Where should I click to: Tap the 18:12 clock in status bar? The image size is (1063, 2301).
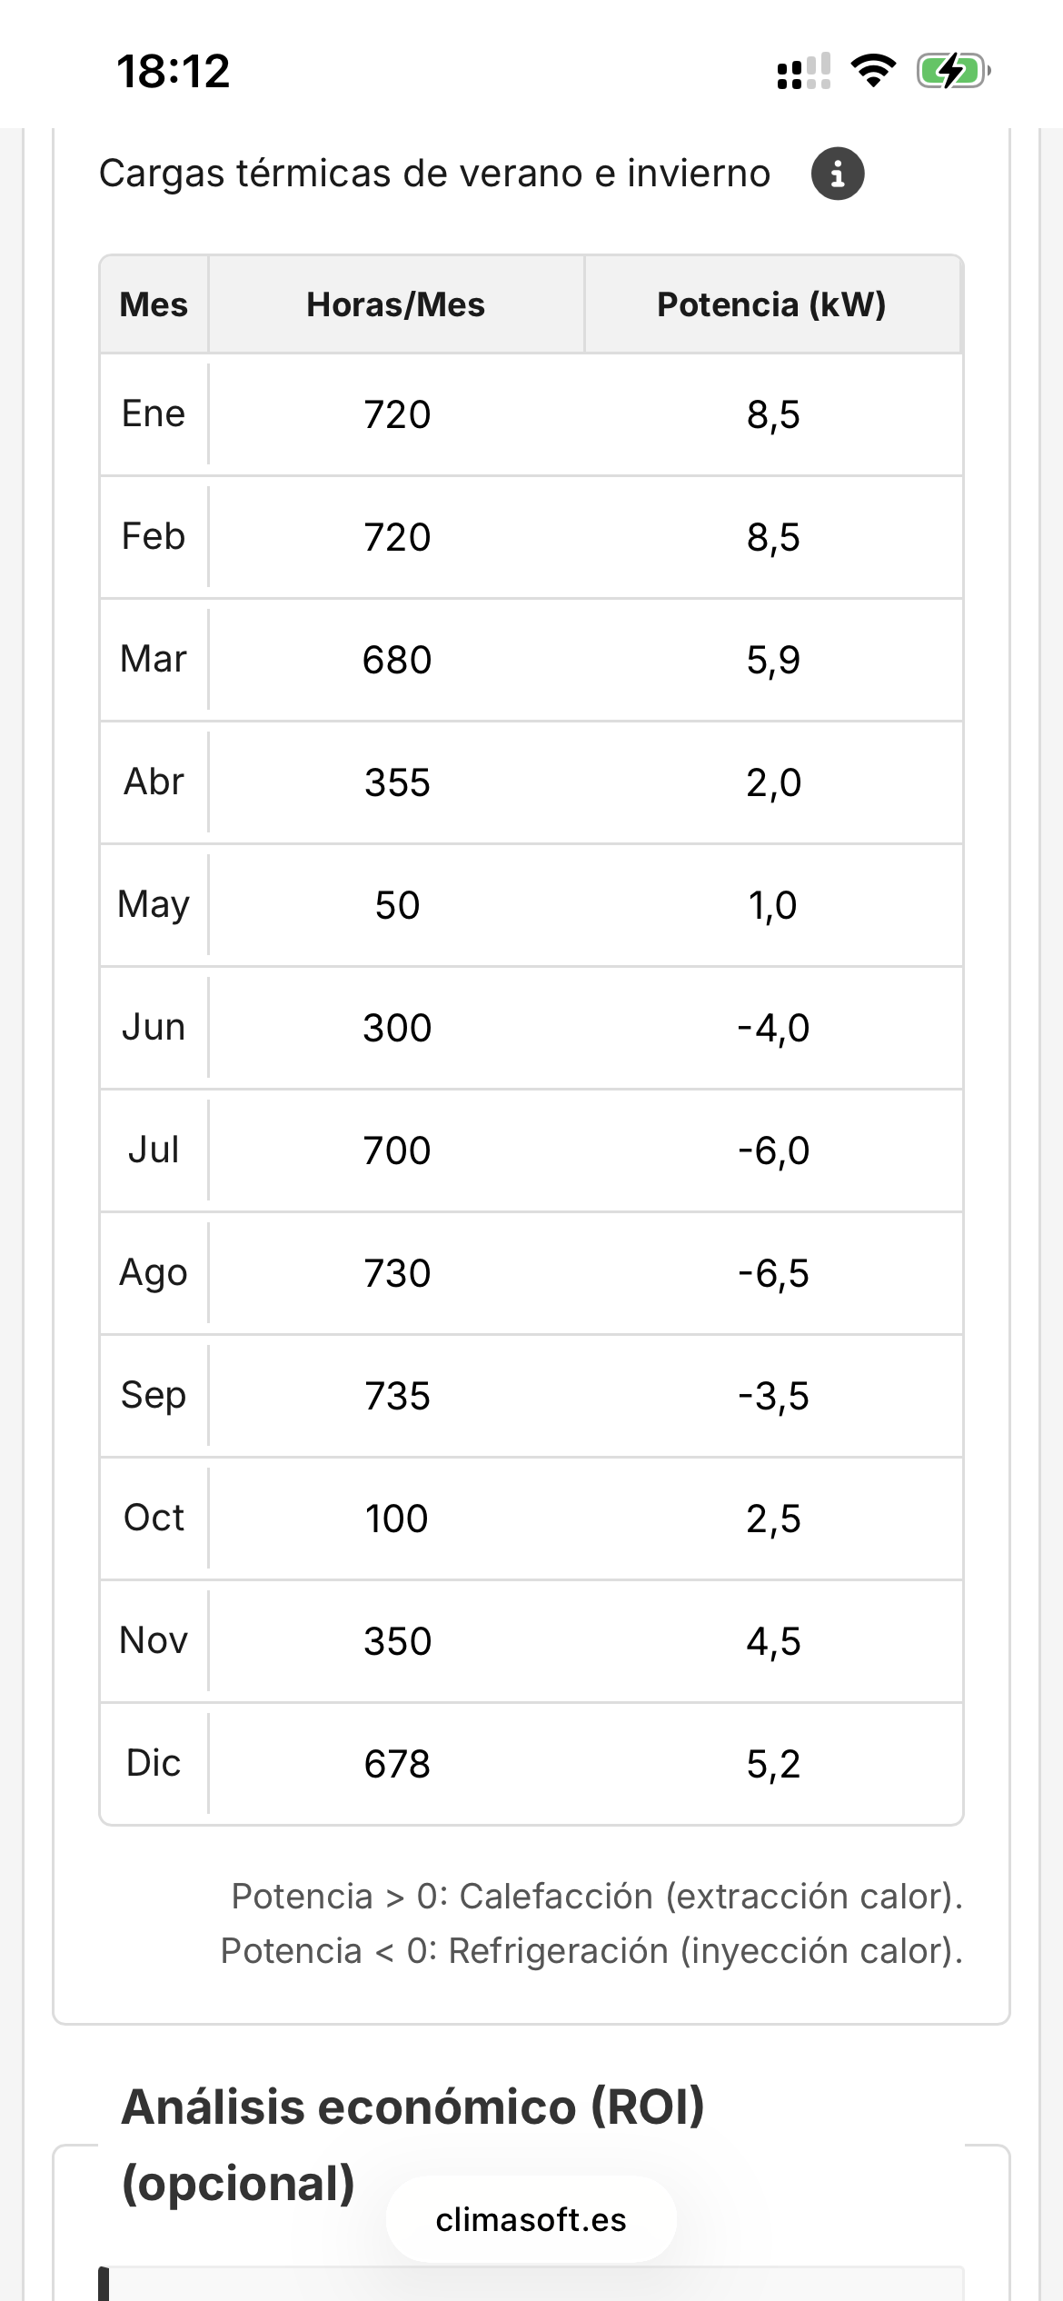point(174,71)
